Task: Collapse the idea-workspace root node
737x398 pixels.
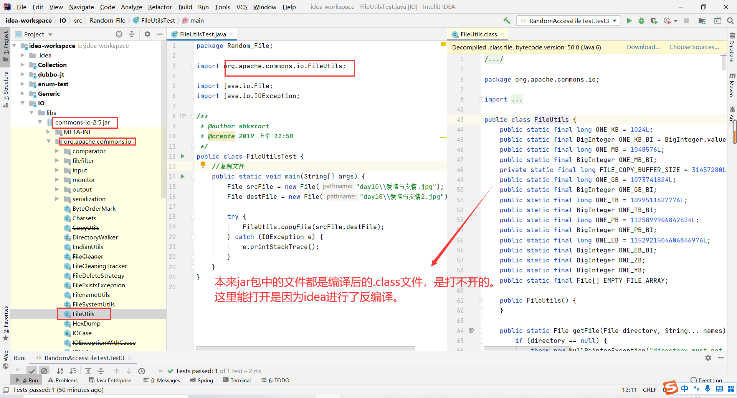Action: click(15, 46)
